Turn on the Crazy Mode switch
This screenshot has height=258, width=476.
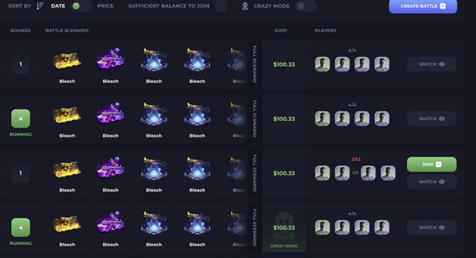click(x=306, y=6)
